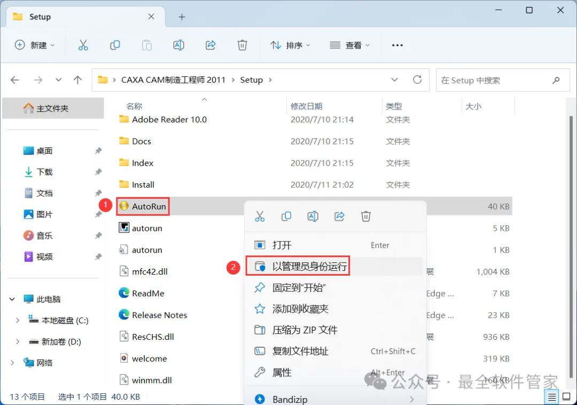
Task: Choose 属性 in the context menu
Action: coord(335,372)
